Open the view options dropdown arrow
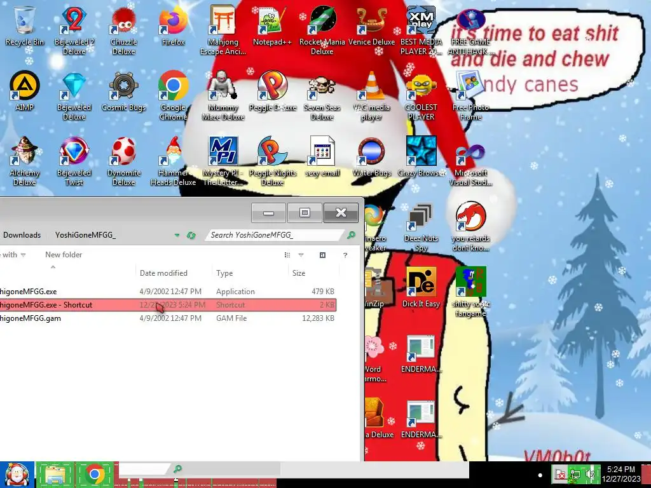Screen dimensions: 651x488 301,255
